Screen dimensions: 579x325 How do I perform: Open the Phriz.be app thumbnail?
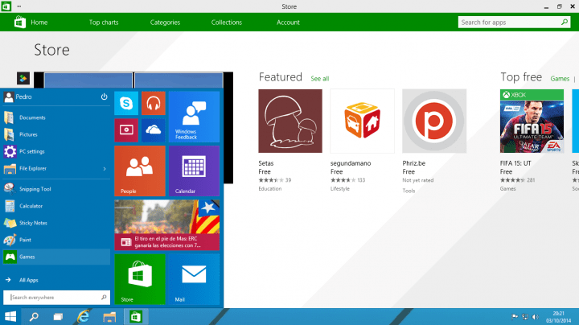(x=434, y=121)
